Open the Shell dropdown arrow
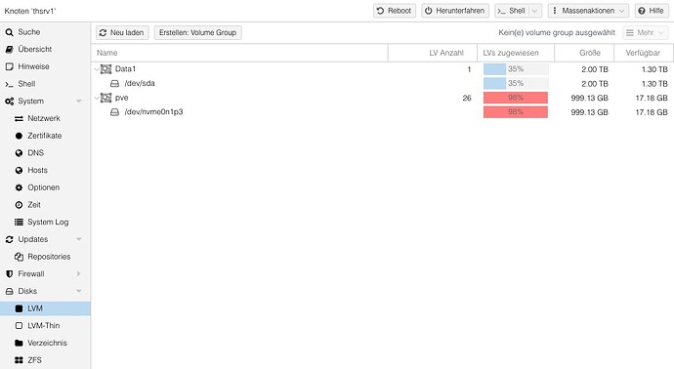674x369 pixels. pyautogui.click(x=535, y=11)
